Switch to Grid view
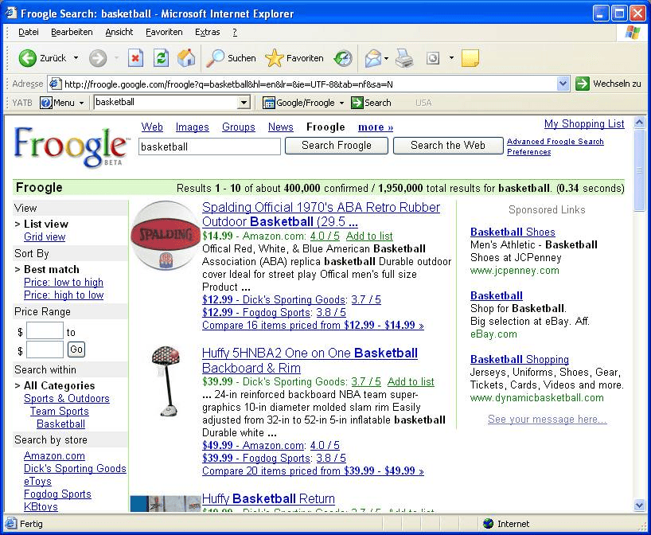651x535 pixels. pos(44,236)
